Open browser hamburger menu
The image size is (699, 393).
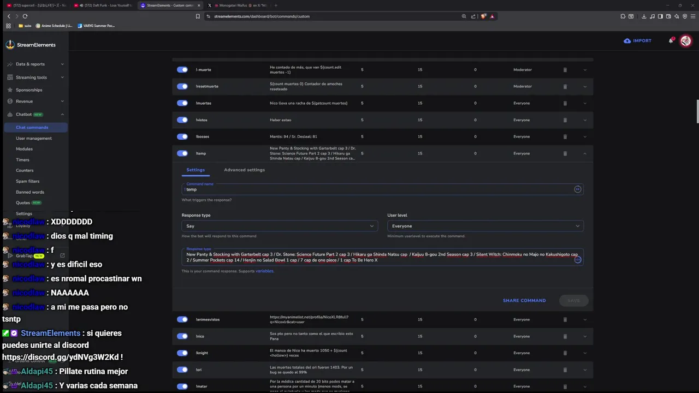pos(692,16)
